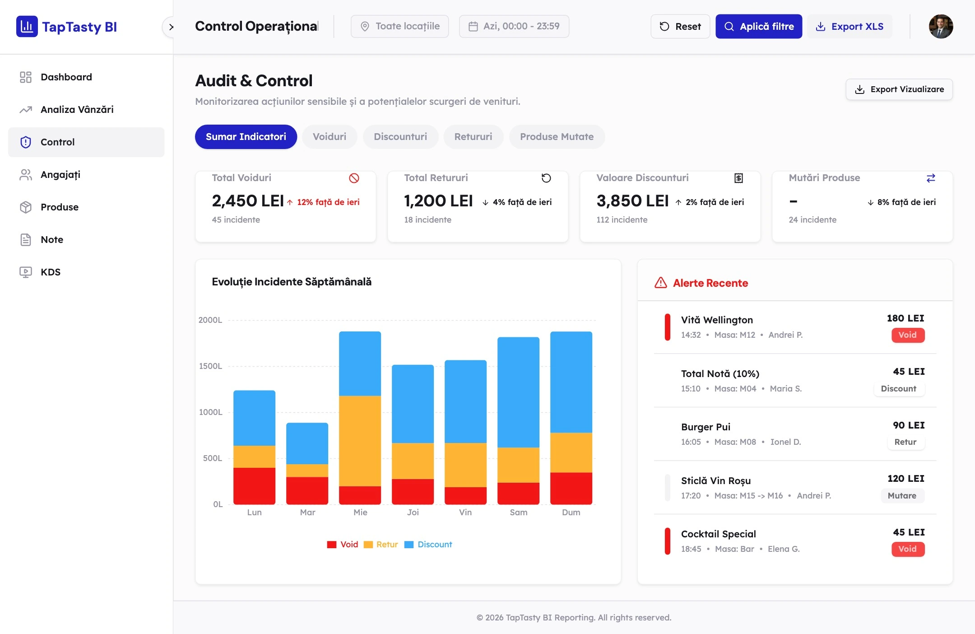Click the Sam bar in weekly chart
This screenshot has height=634, width=975.
coord(518,421)
